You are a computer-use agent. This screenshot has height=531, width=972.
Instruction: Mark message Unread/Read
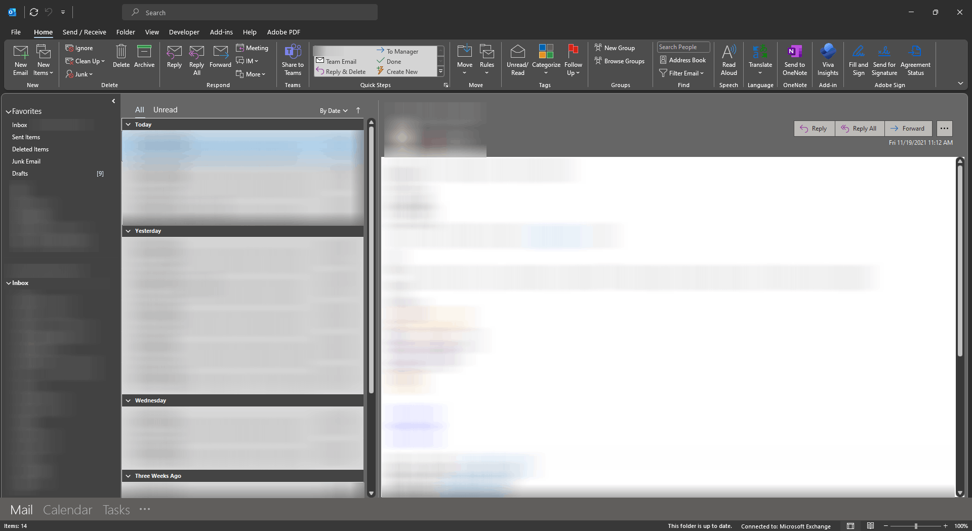[517, 60]
